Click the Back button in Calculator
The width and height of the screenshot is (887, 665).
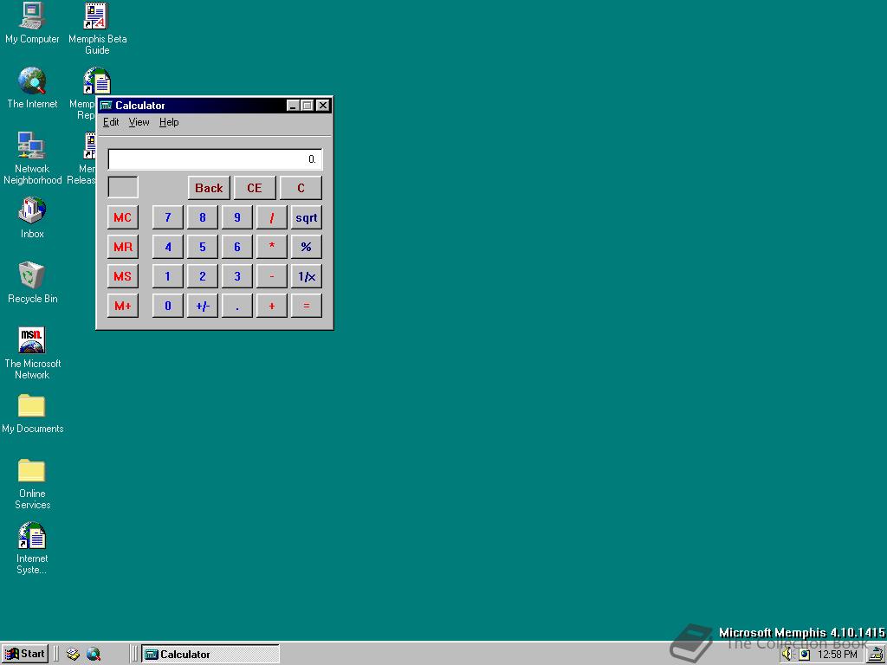tap(209, 188)
